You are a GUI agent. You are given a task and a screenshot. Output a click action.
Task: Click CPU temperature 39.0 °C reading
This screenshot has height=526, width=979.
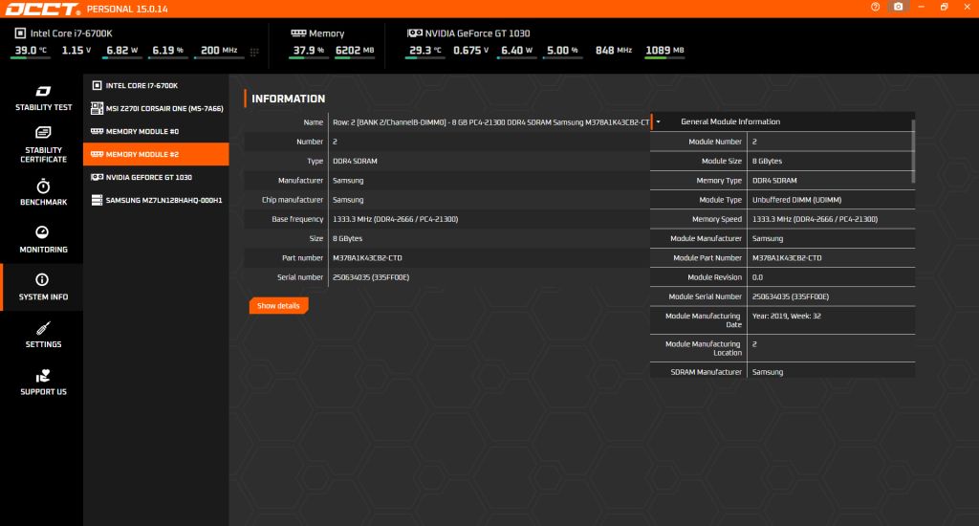pos(30,50)
